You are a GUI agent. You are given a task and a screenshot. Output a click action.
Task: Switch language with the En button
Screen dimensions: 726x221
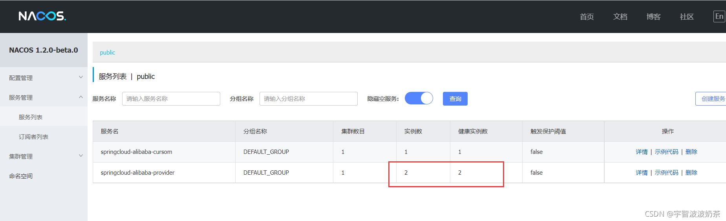point(719,16)
